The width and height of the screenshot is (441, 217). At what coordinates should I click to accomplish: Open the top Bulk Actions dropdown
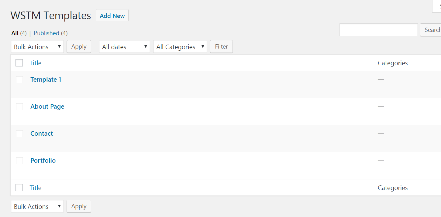(x=37, y=47)
